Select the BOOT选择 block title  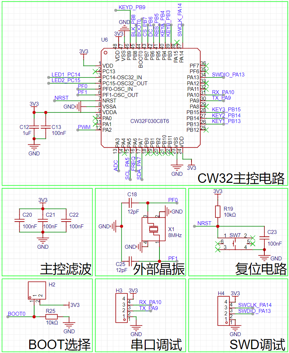tap(60, 345)
